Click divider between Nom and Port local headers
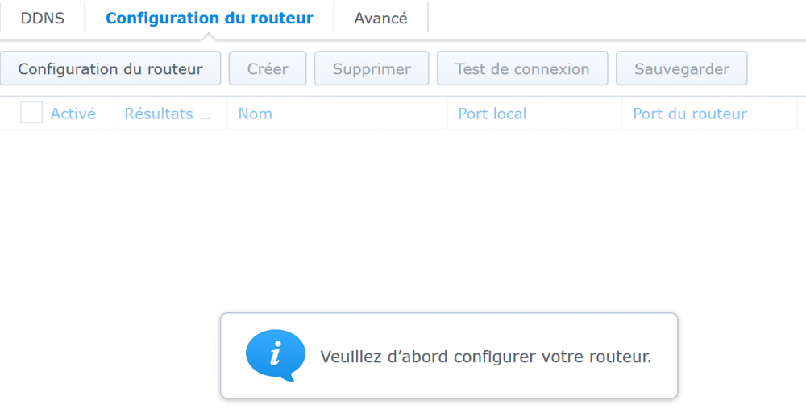The width and height of the screenshot is (806, 417). tap(447, 114)
